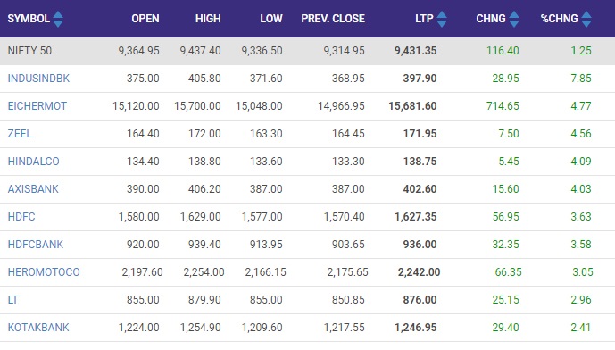Select the NIFTY 50 index row
The image size is (615, 350).
[x=307, y=51]
